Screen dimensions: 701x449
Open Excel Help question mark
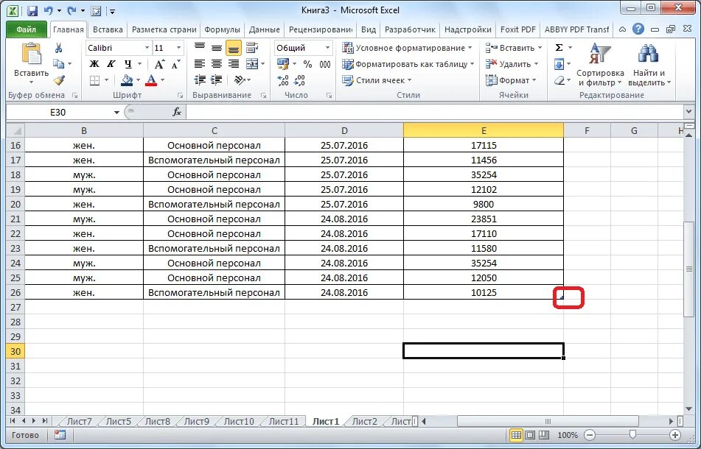[638, 29]
